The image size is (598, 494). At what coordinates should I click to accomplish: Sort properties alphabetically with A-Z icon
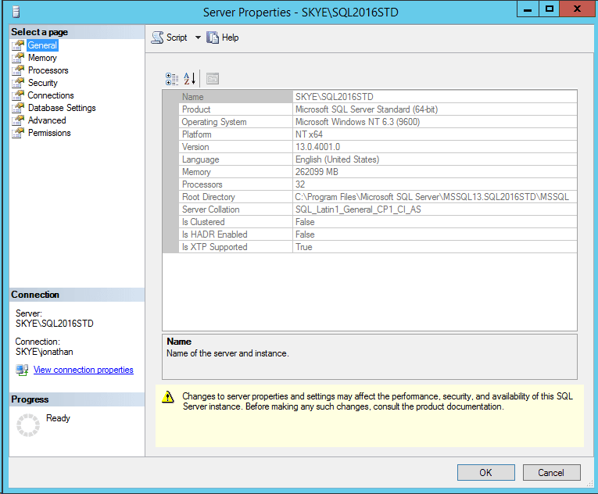pos(189,79)
